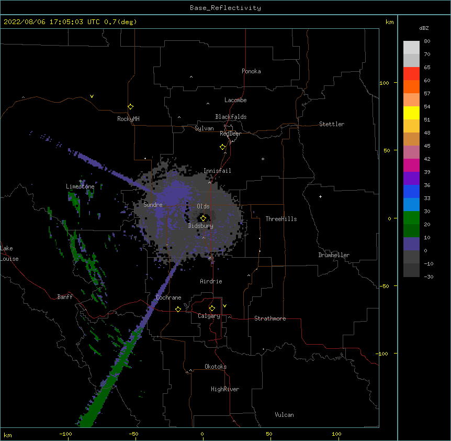Select the dark orange 60–57 dBZ legend swatch
Screen dimensions: 451x441
[x=411, y=86]
